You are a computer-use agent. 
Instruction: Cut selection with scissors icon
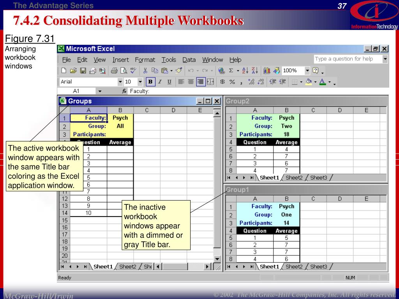pos(145,71)
